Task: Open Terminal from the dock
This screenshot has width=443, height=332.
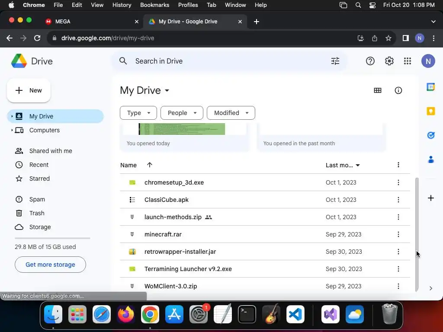Action: point(247,314)
